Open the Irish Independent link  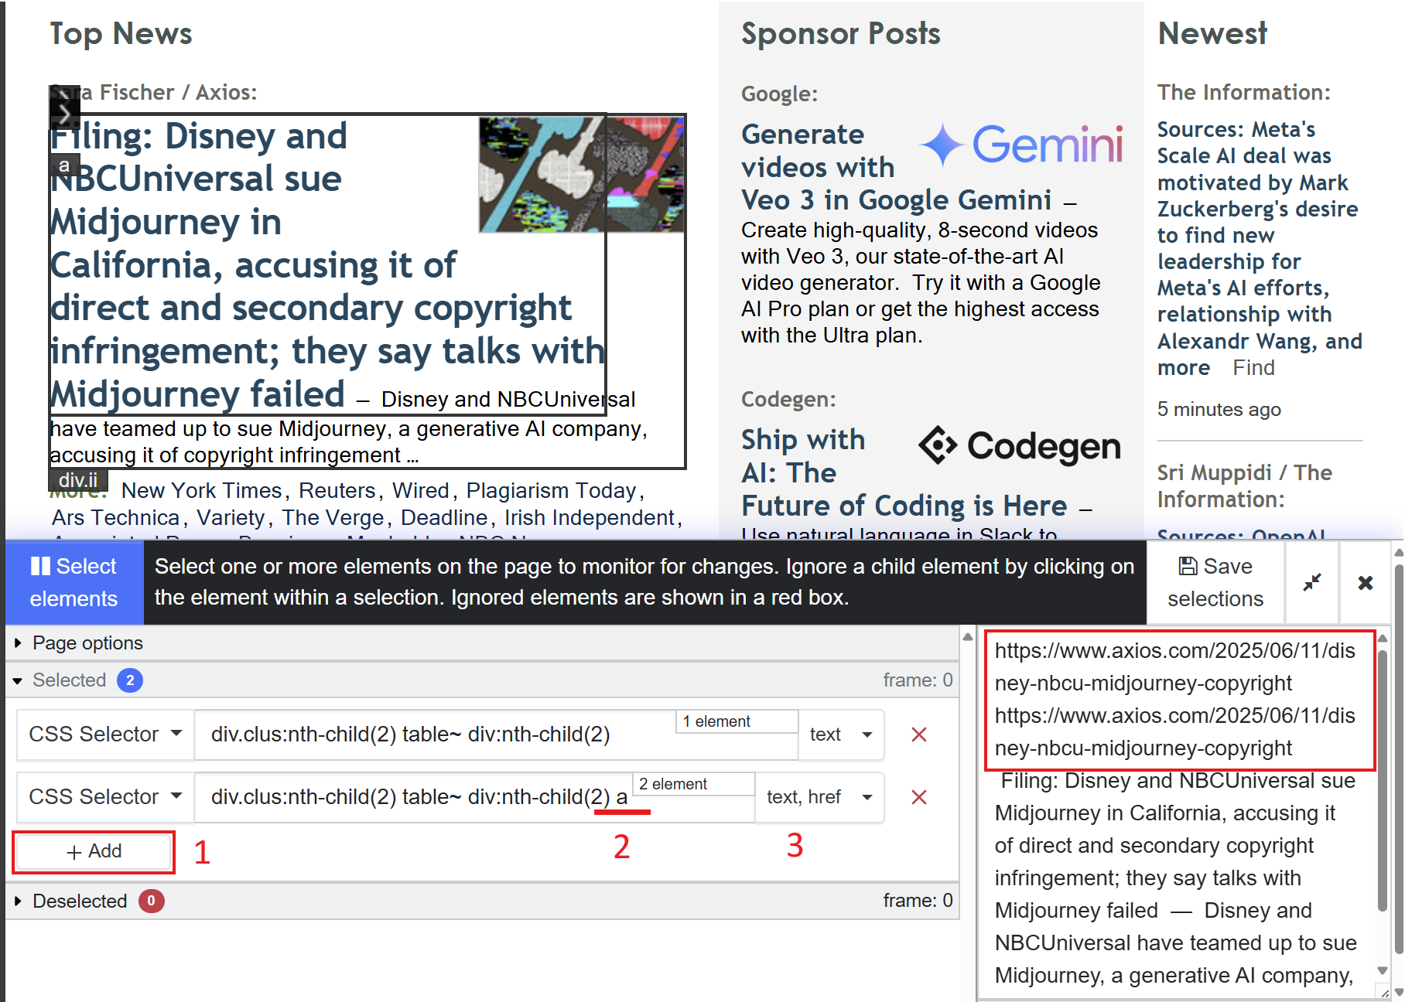(x=590, y=517)
